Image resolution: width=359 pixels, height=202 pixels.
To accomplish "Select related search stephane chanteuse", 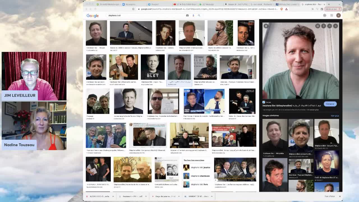I will [196, 176].
